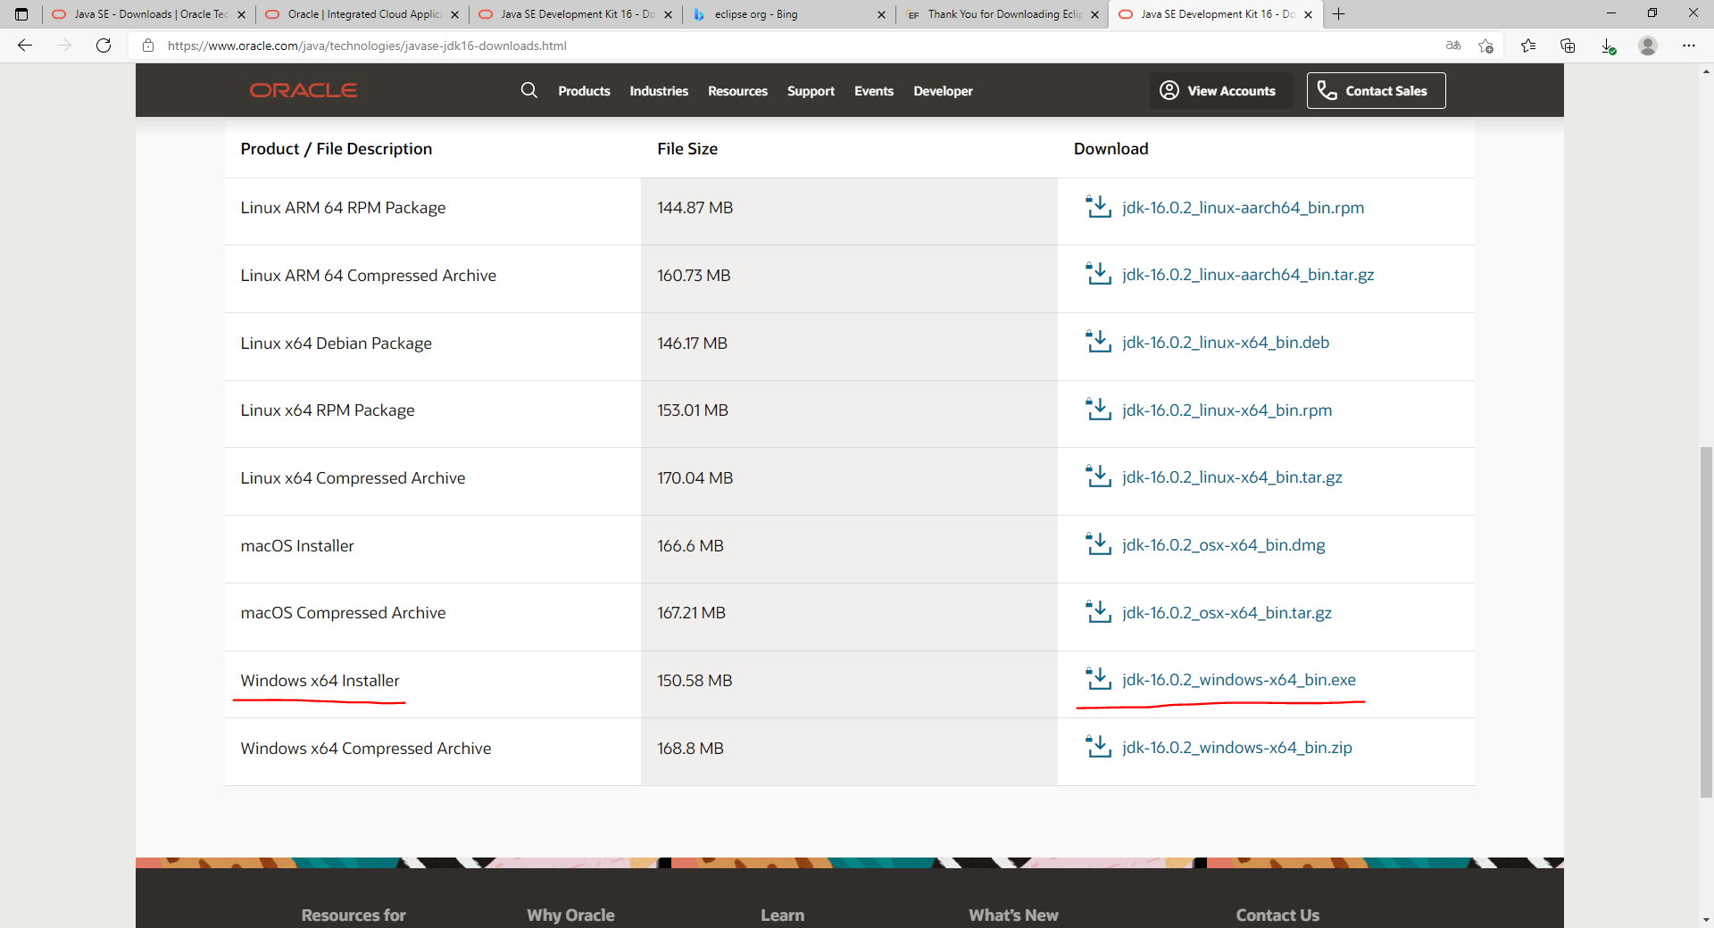Image resolution: width=1714 pixels, height=928 pixels.
Task: Click download icon for linux-x64_bin.deb
Action: (1097, 342)
